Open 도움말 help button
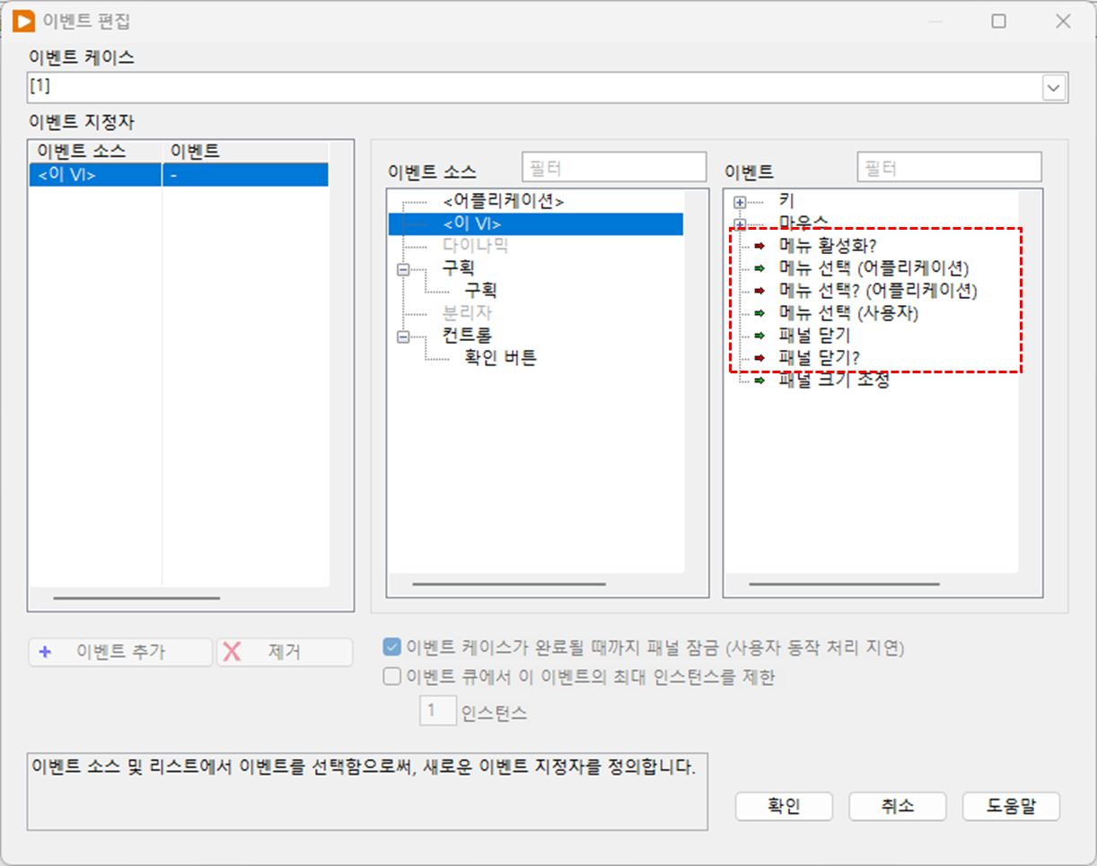 (x=1011, y=806)
